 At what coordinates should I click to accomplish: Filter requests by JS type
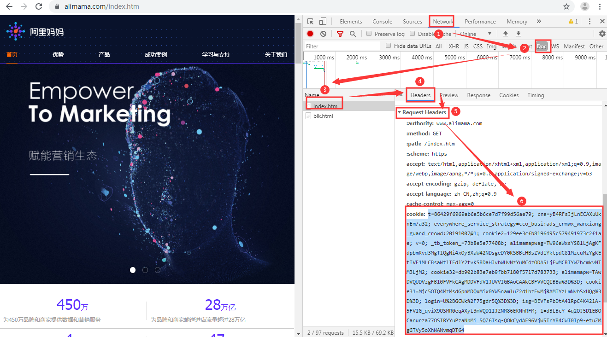[466, 46]
